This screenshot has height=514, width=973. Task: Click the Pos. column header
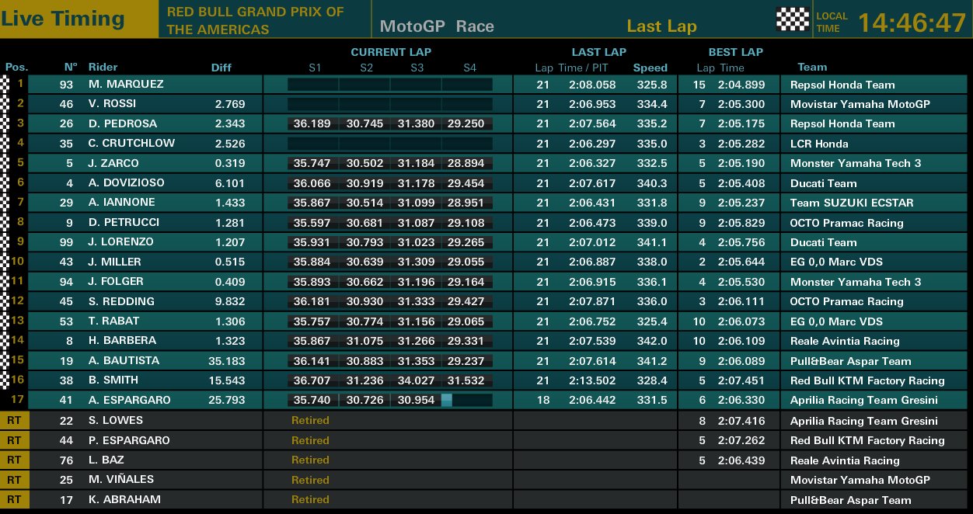pyautogui.click(x=16, y=68)
